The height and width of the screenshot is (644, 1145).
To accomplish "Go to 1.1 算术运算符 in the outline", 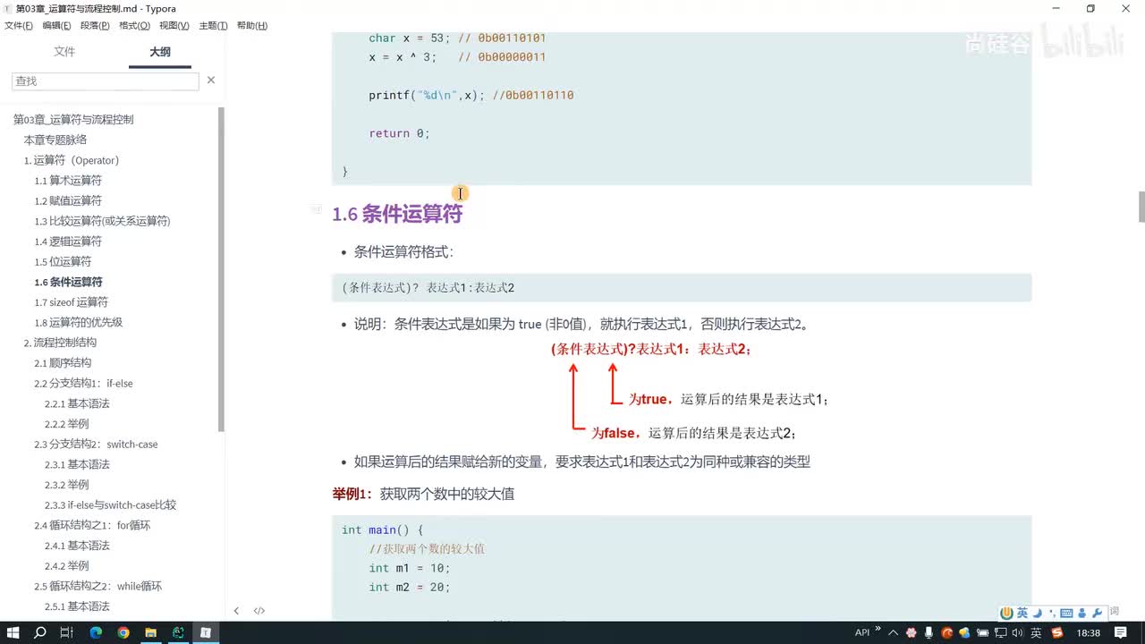I will (x=68, y=181).
